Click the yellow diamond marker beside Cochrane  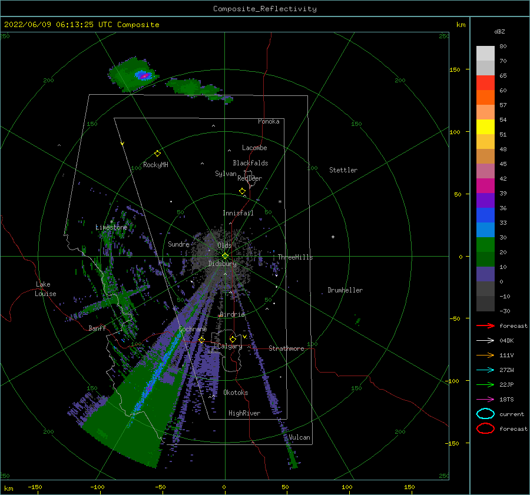tap(202, 340)
